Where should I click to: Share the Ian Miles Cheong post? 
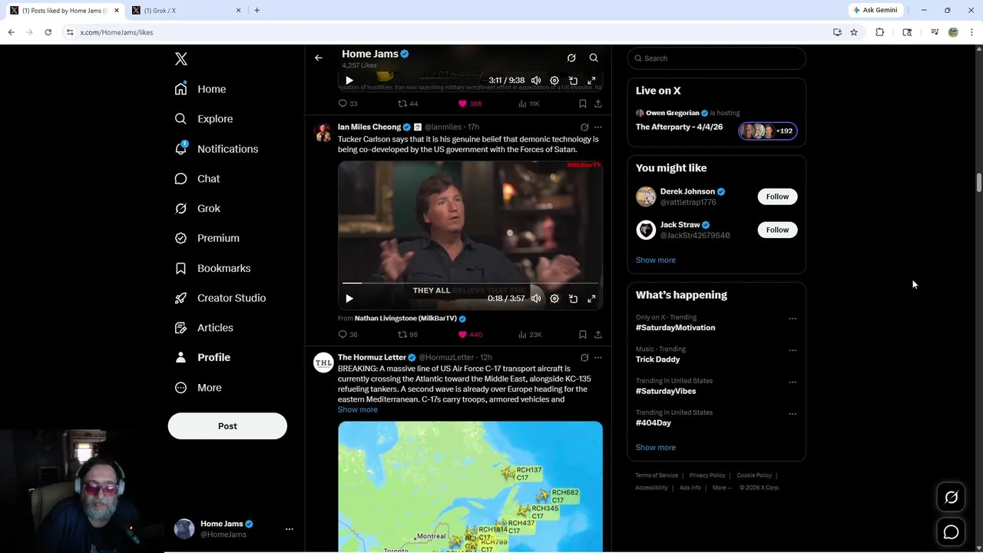598,335
